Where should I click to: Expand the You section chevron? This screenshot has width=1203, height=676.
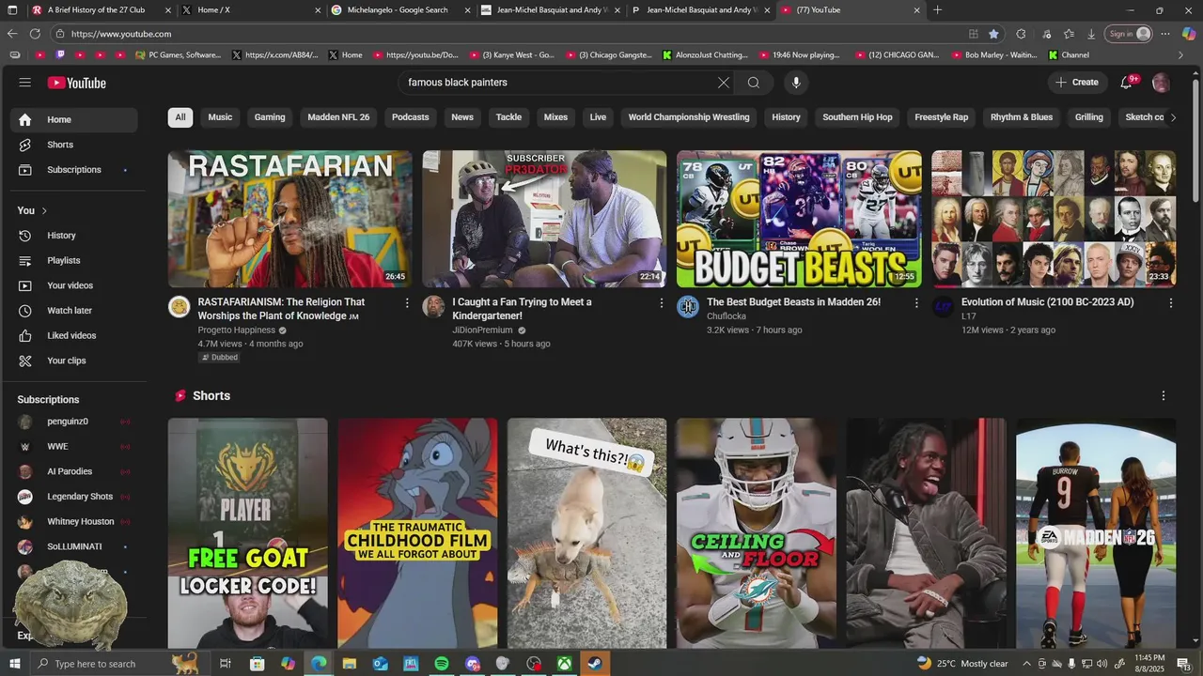44,210
